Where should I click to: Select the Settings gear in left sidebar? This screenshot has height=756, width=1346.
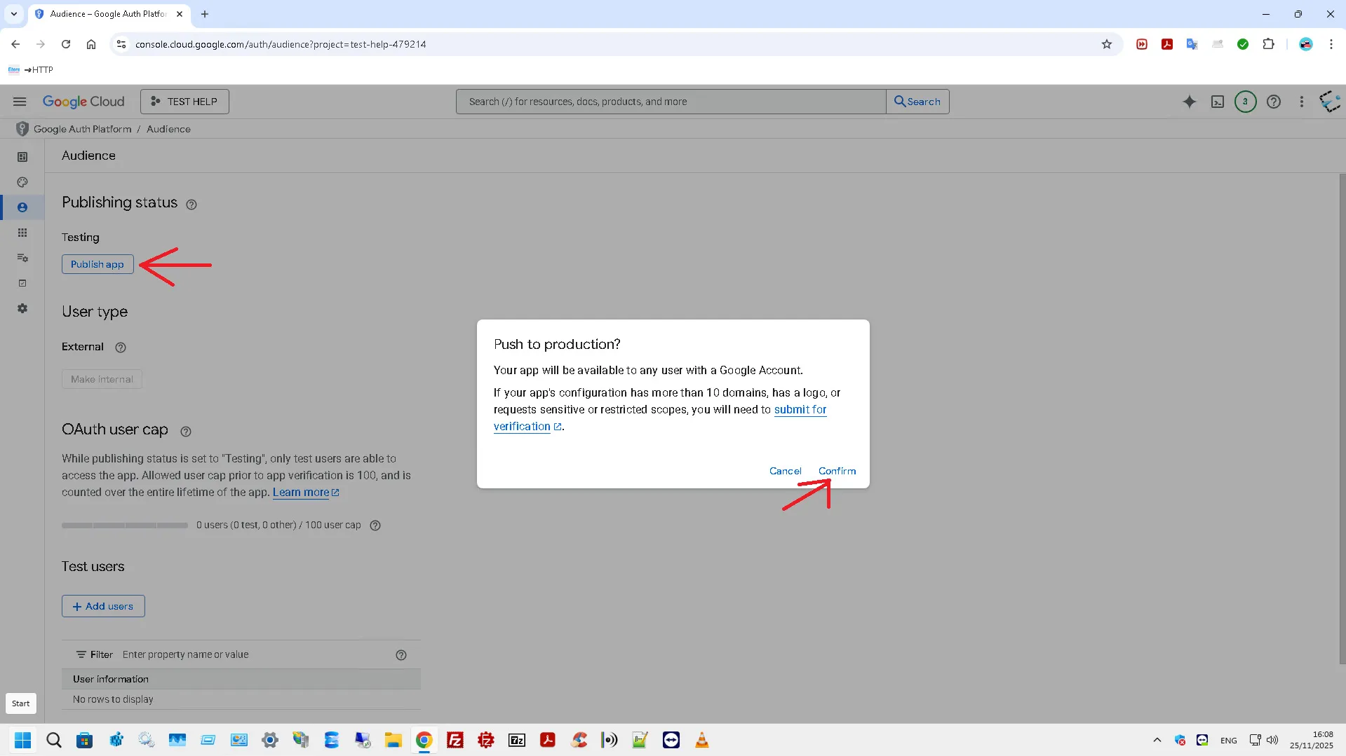(x=22, y=308)
